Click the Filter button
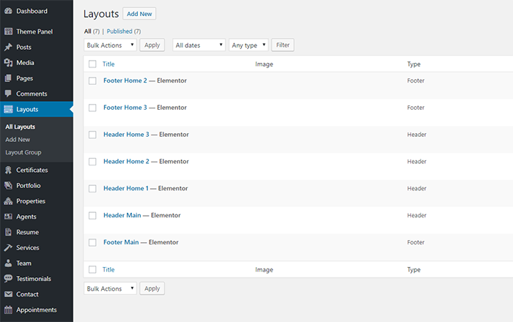The image size is (513, 322). (x=283, y=45)
